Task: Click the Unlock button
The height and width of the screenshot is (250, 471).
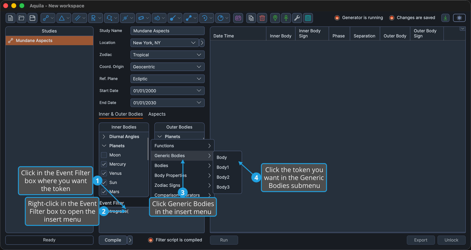Action: tap(452, 240)
